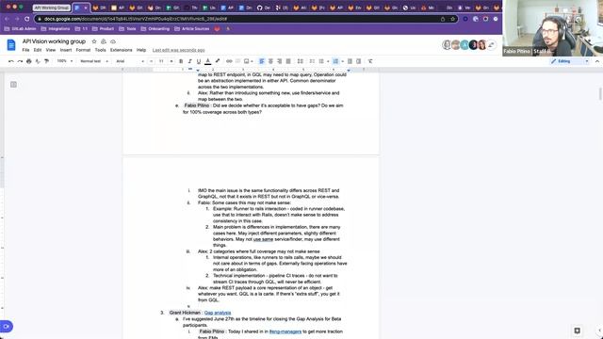603x339 pixels.
Task: Open the Edit menu
Action: [x=38, y=50]
